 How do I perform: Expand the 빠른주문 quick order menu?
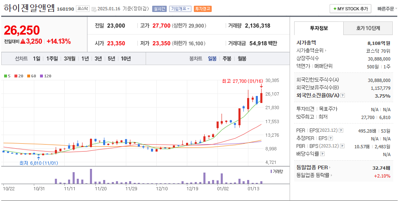[386, 9]
